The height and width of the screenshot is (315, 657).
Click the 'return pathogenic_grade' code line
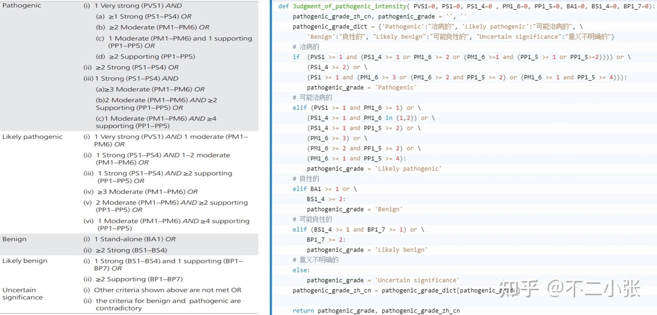[376, 310]
